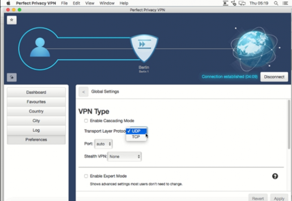Click the small icon button below star
The image size is (292, 201).
pyautogui.click(x=12, y=77)
